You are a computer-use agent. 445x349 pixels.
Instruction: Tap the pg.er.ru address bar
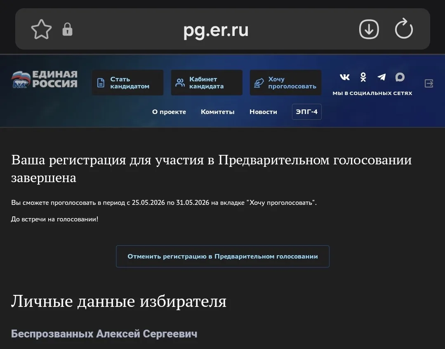[x=216, y=30]
